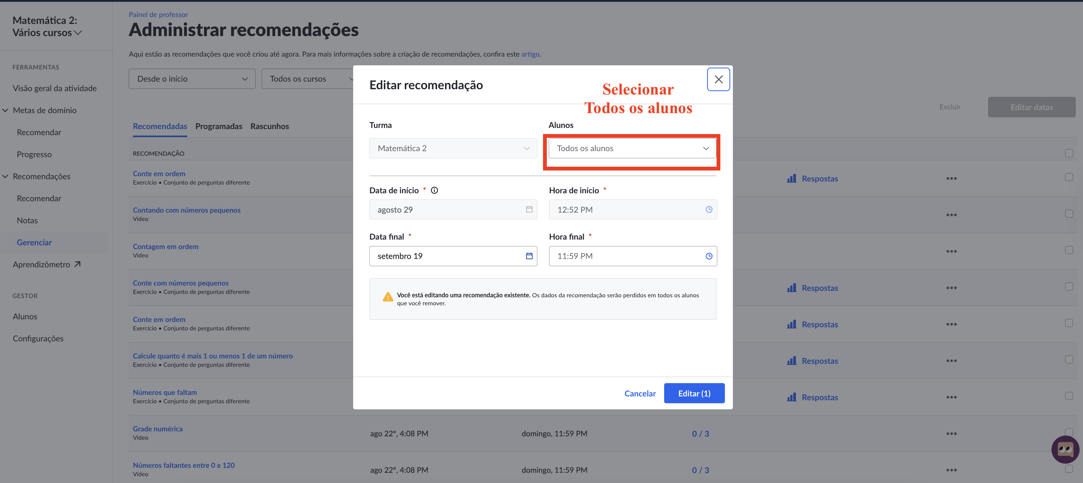Image resolution: width=1083 pixels, height=483 pixels.
Task: Close the Editar recomendação dialog
Action: click(x=718, y=79)
